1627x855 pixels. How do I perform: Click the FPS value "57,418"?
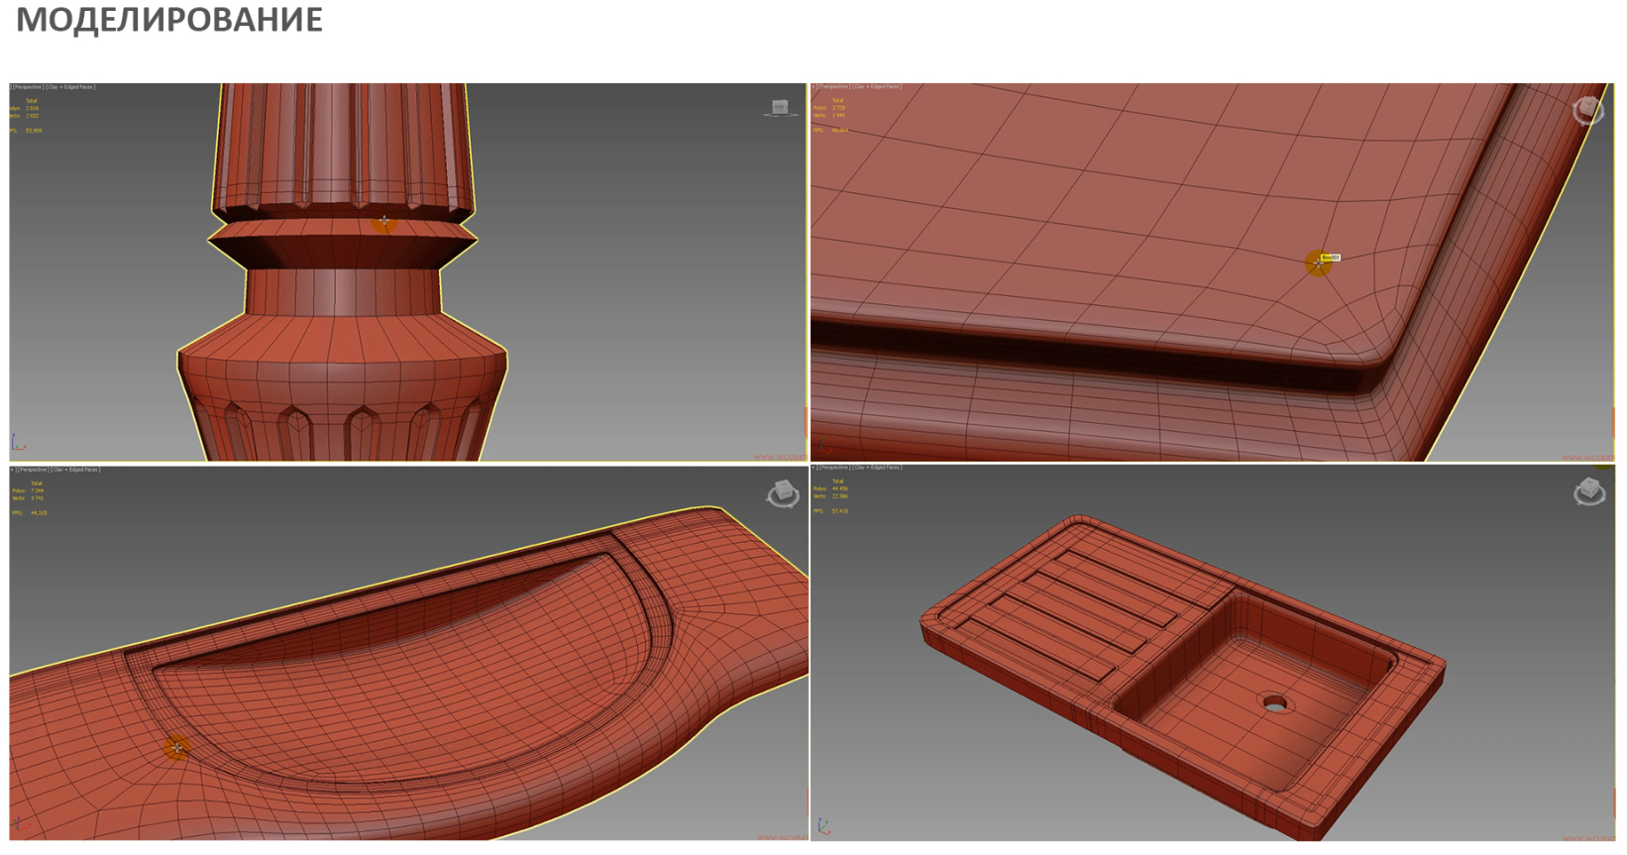tap(840, 511)
